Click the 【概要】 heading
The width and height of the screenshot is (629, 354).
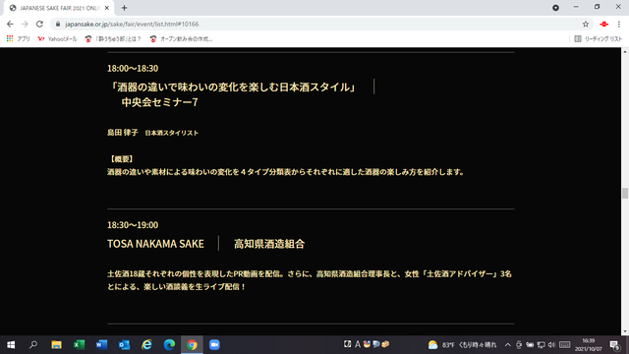pos(122,159)
